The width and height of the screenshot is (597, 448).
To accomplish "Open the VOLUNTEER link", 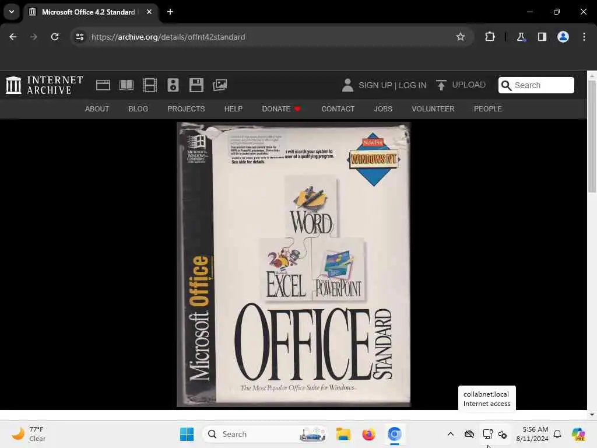I will click(x=433, y=109).
